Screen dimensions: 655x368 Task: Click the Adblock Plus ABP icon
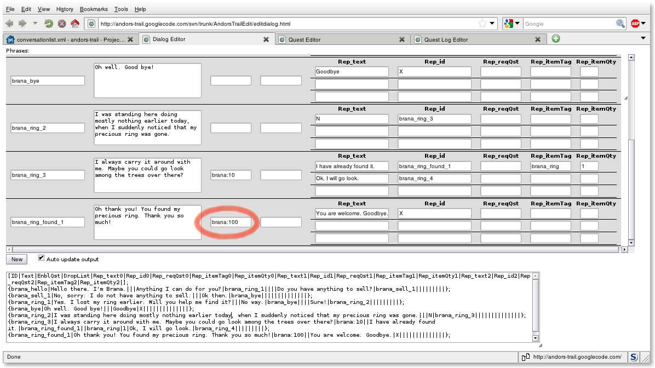pos(635,24)
